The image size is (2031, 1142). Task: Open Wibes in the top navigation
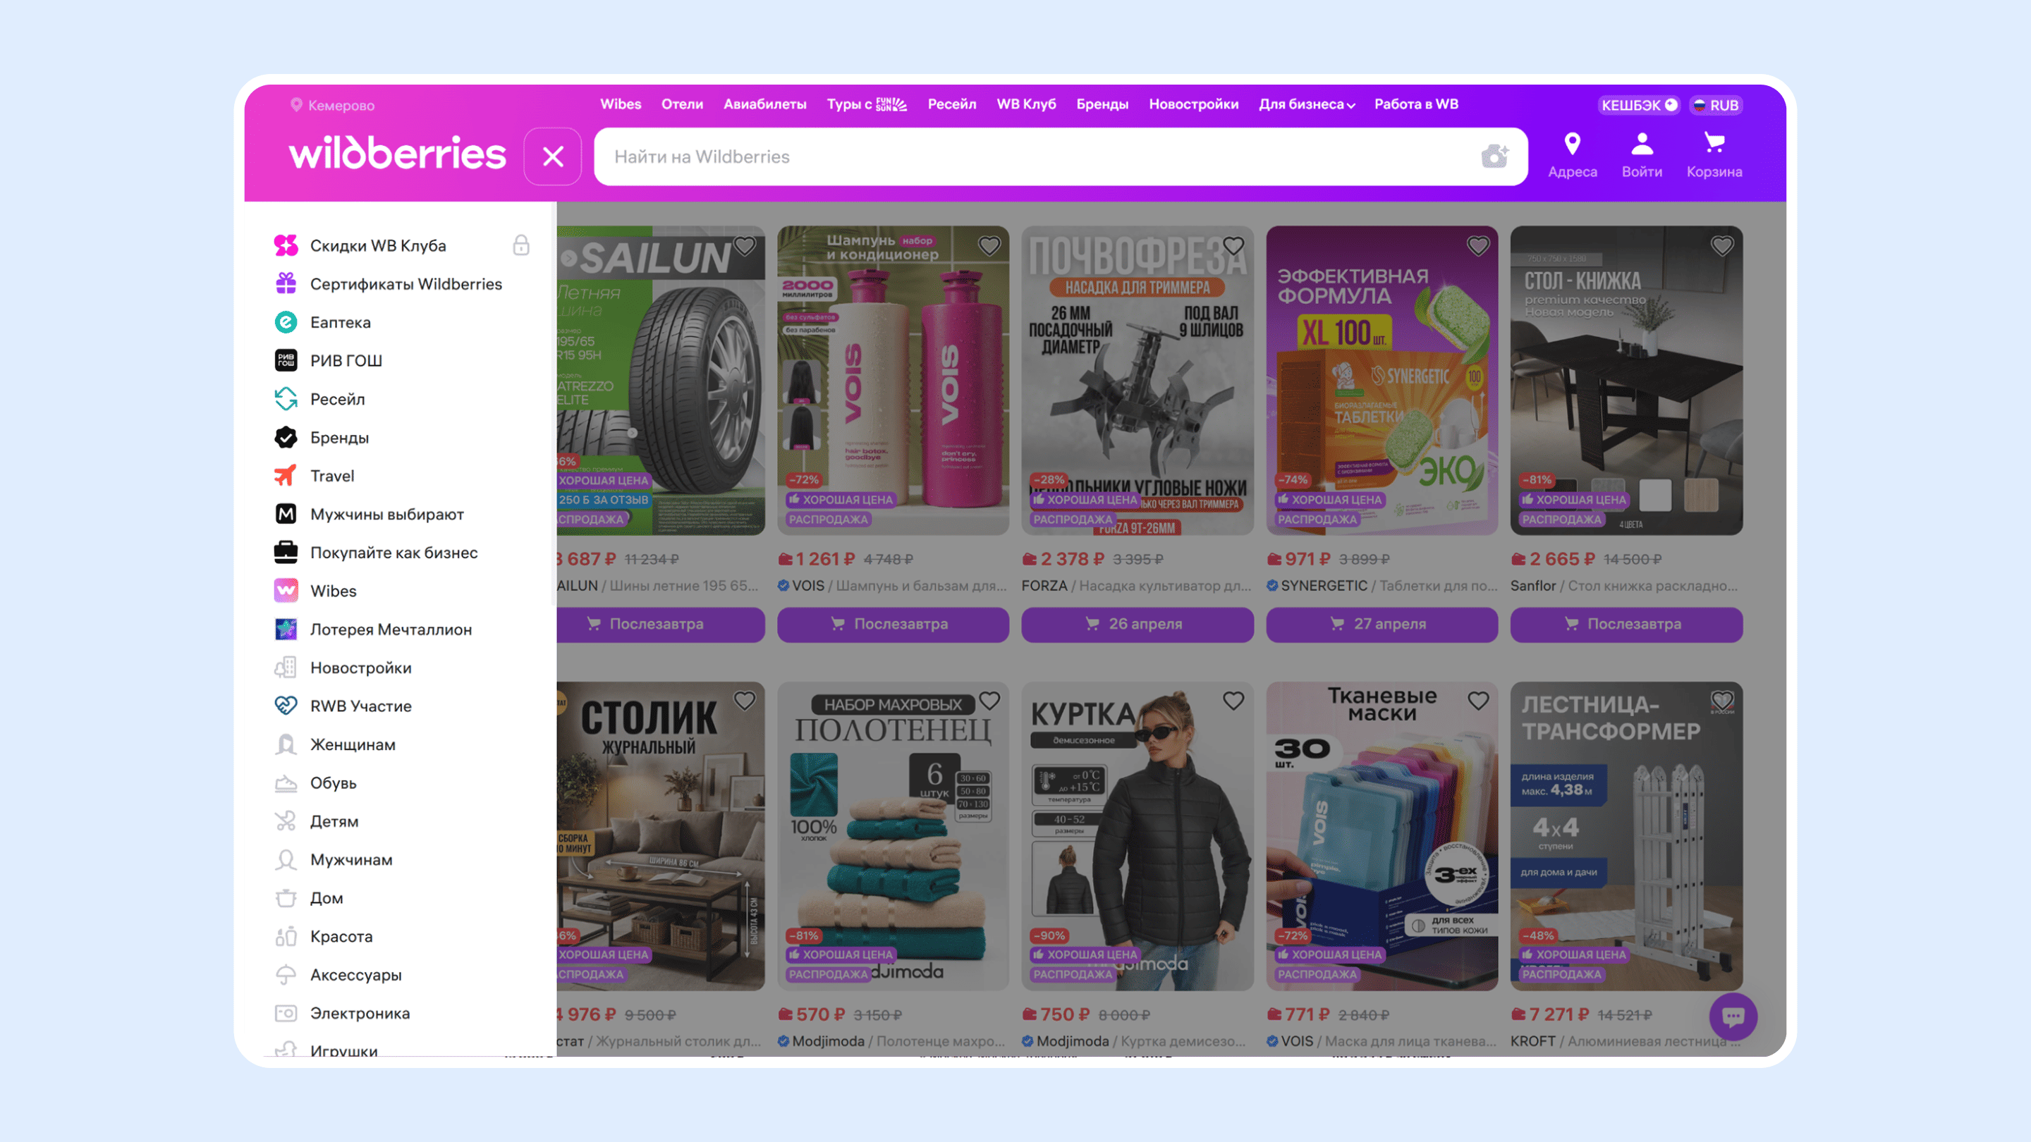click(621, 104)
